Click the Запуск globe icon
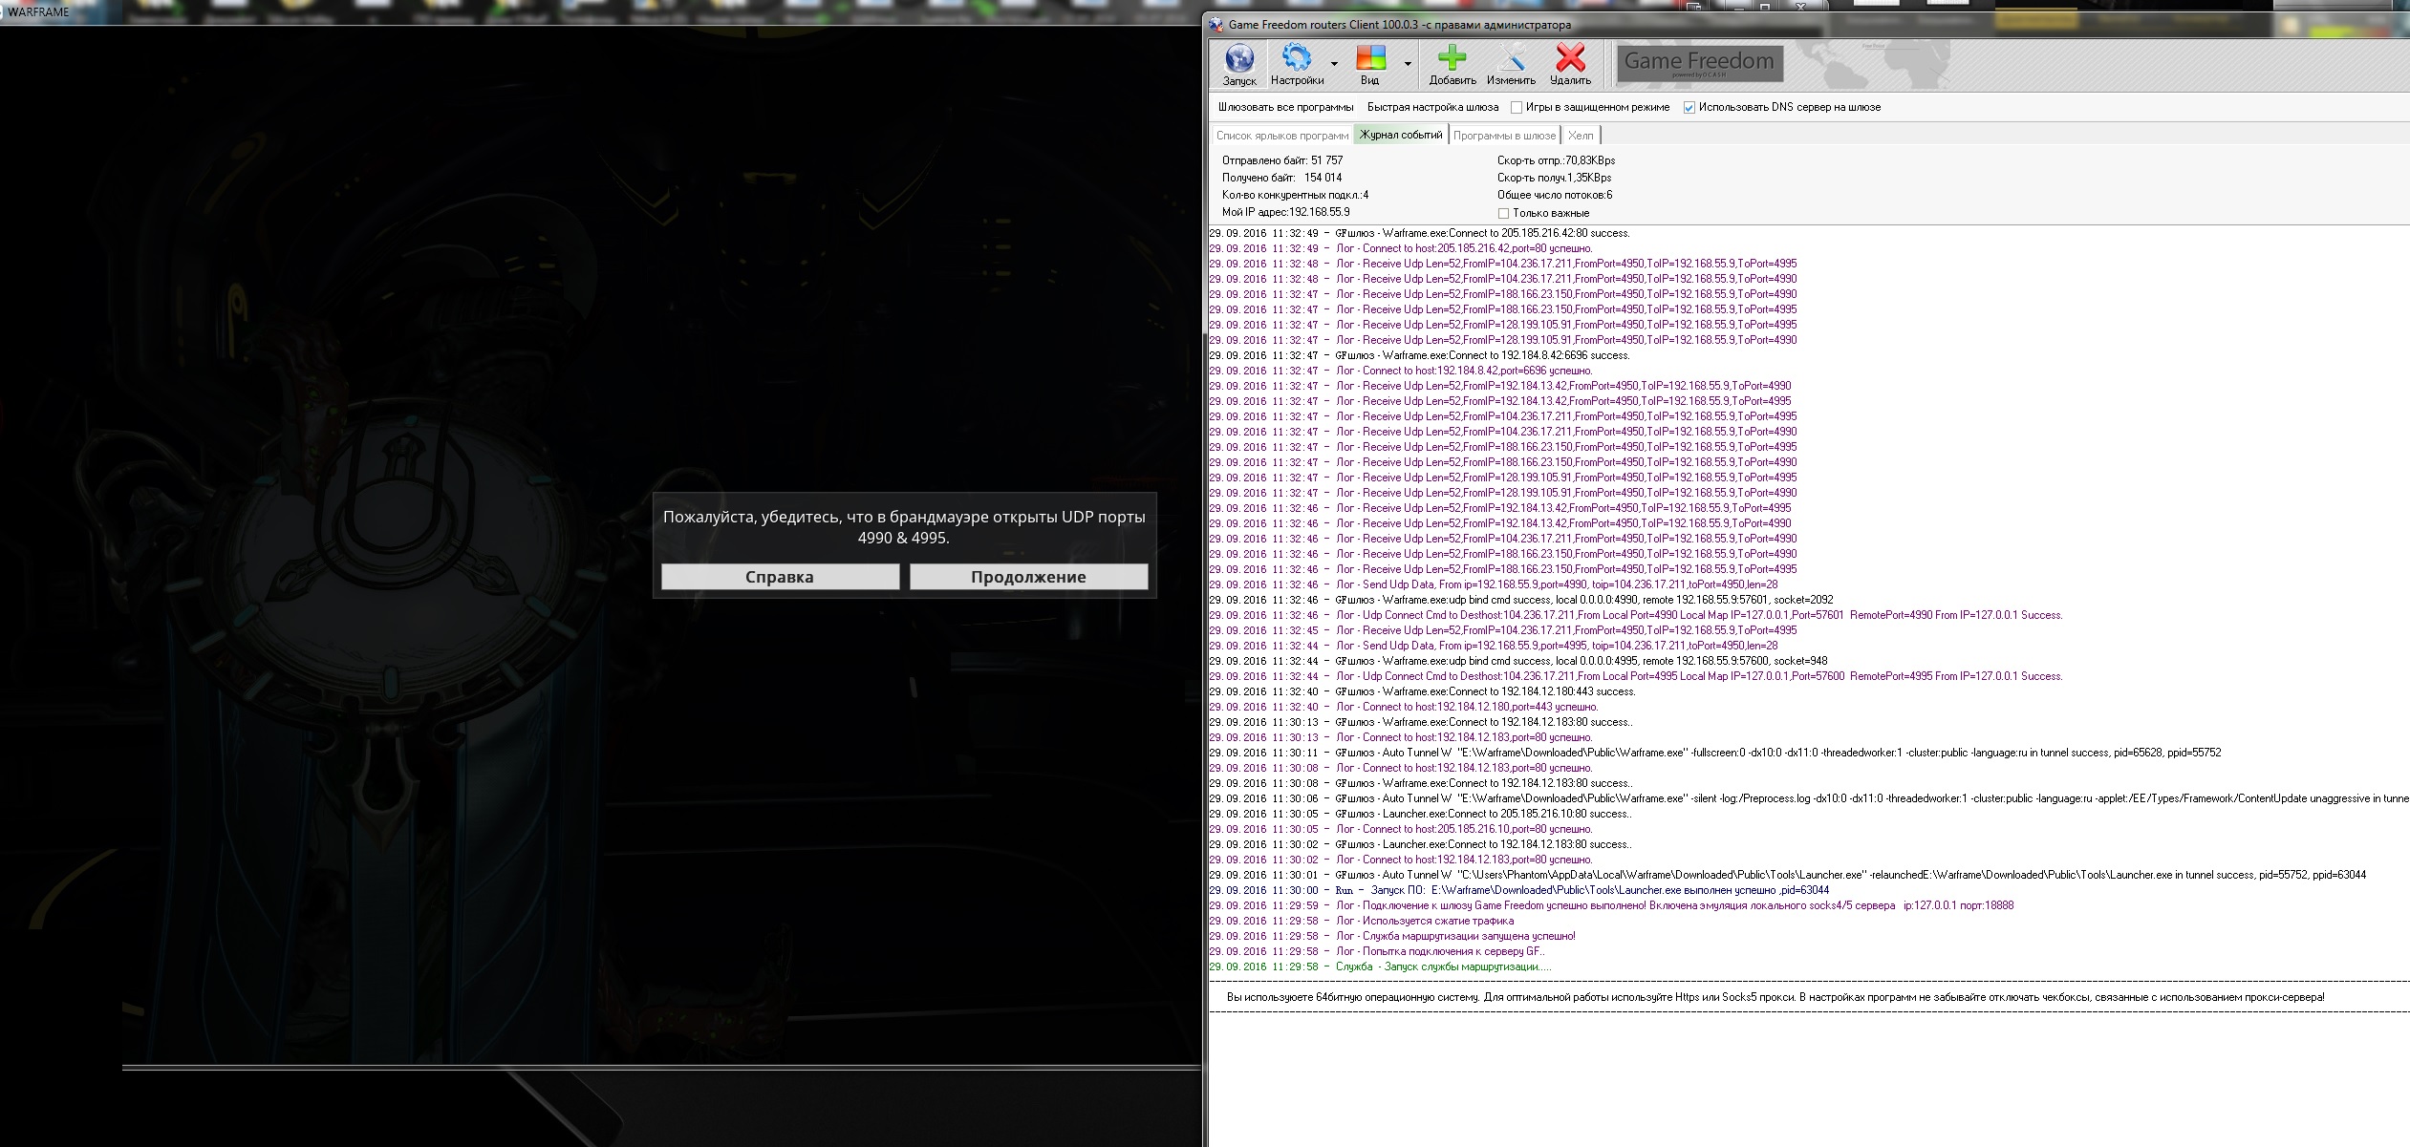Viewport: 2410px width, 1147px height. point(1239,59)
